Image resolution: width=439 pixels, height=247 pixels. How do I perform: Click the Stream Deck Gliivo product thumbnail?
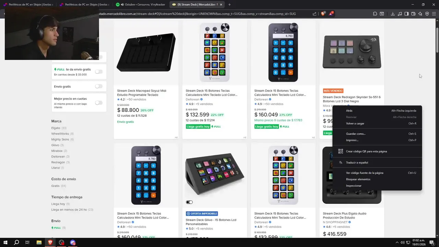pos(215,175)
